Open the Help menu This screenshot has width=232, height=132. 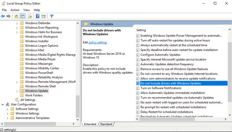click(37, 10)
